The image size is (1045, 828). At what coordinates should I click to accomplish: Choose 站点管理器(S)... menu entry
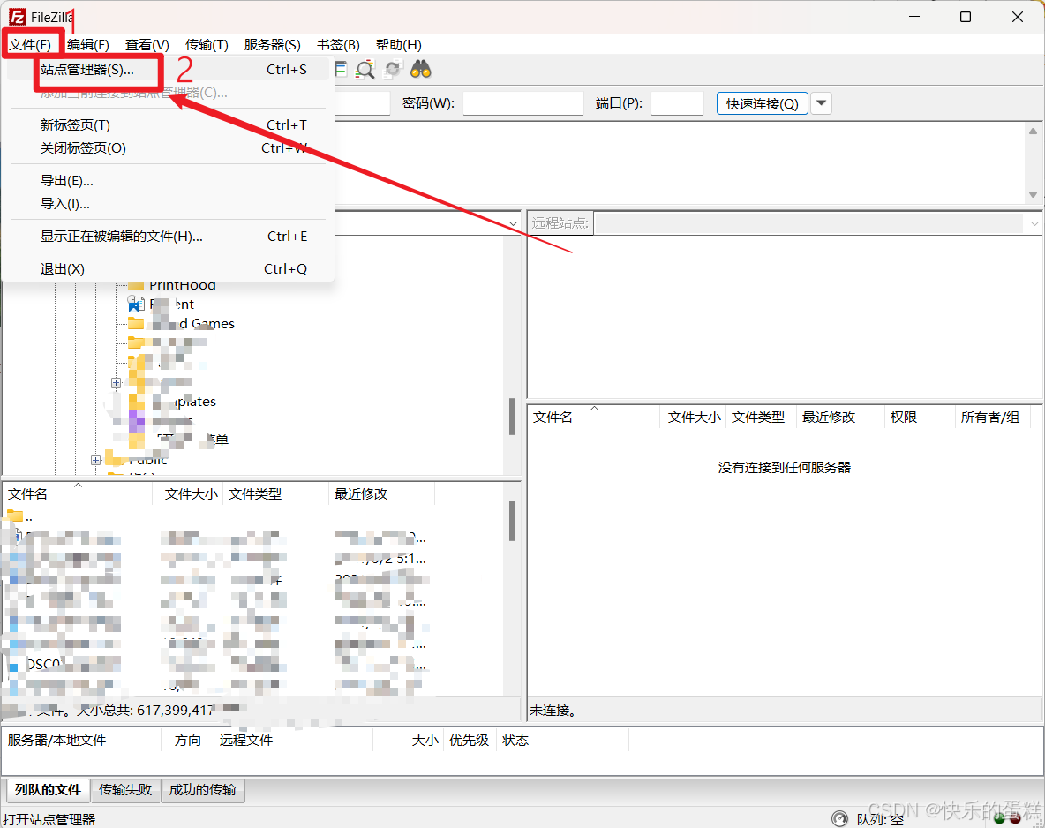tap(168, 70)
